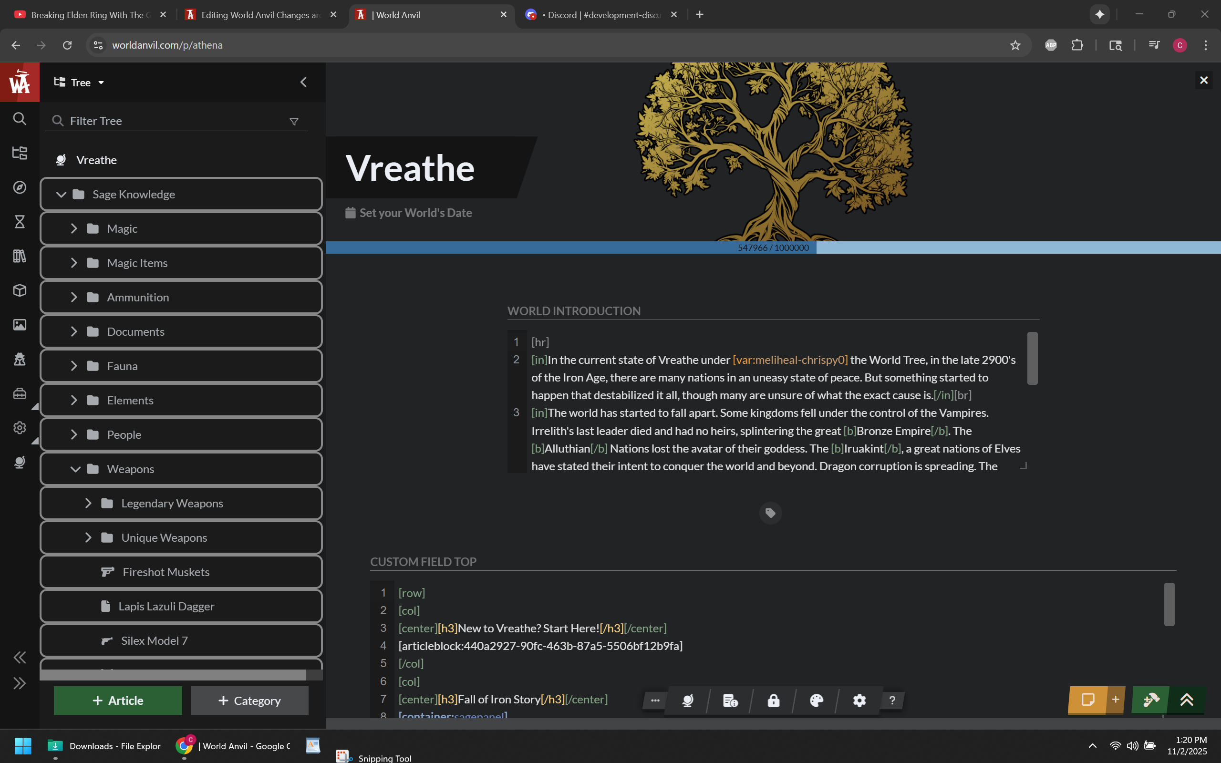
Task: Expand the Magic Items folder
Action: click(x=73, y=263)
